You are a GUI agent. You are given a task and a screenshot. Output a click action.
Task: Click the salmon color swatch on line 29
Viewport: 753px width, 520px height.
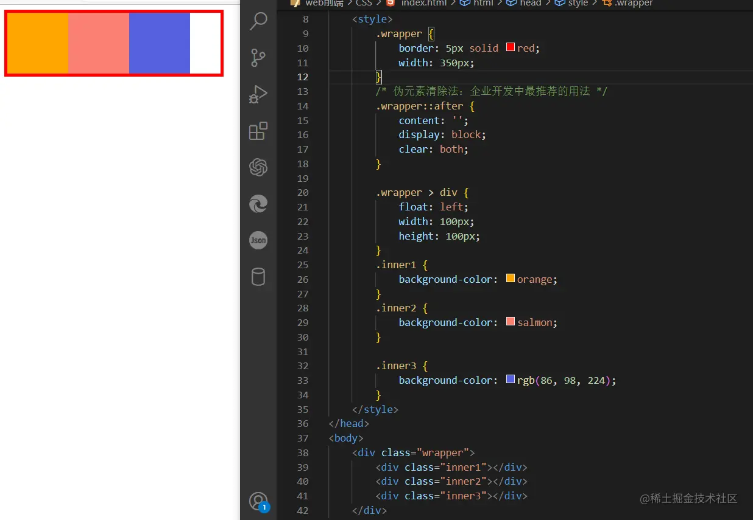pyautogui.click(x=511, y=322)
